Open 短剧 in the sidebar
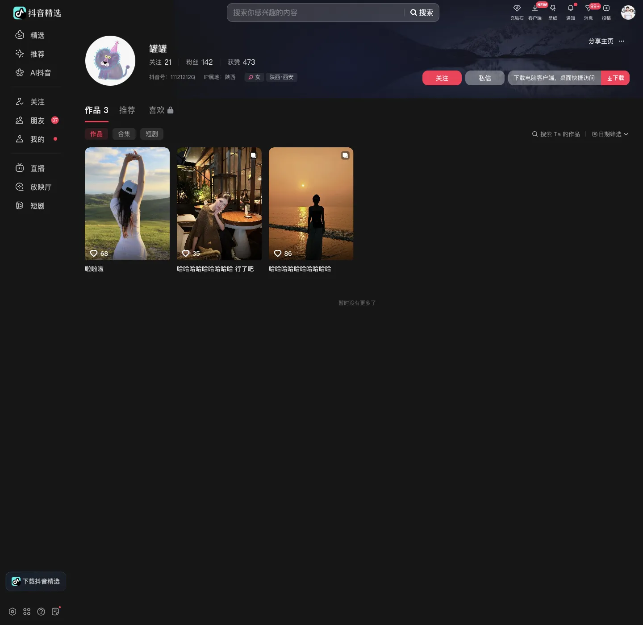The height and width of the screenshot is (625, 643). pos(30,206)
